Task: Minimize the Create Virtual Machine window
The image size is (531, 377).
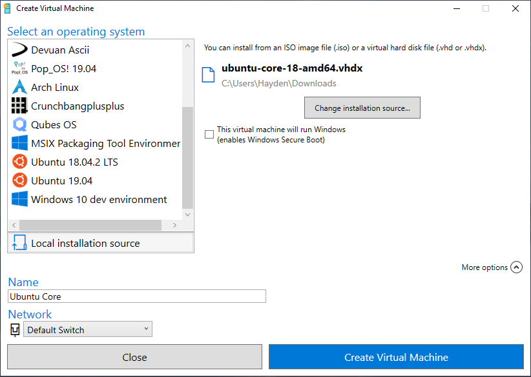Action: [457, 8]
